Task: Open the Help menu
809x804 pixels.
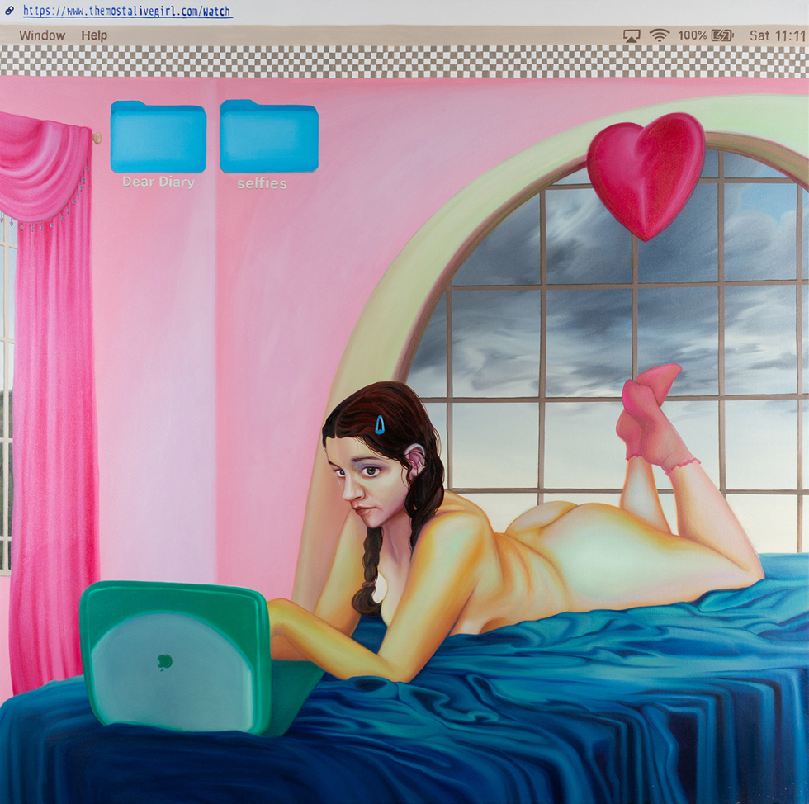Action: (94, 35)
